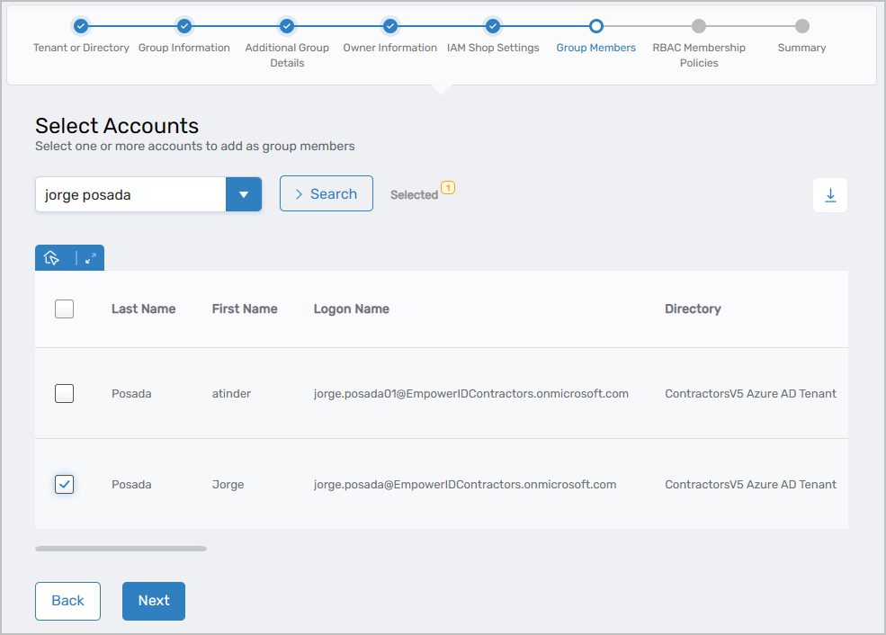Click the Additional Group Details checkmark icon
886x635 pixels.
(287, 27)
